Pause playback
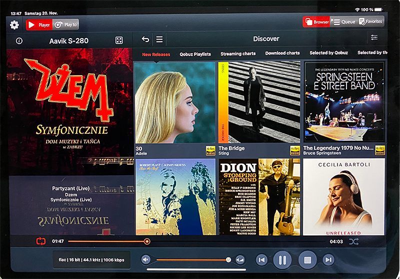The image size is (400, 279). coord(282,260)
